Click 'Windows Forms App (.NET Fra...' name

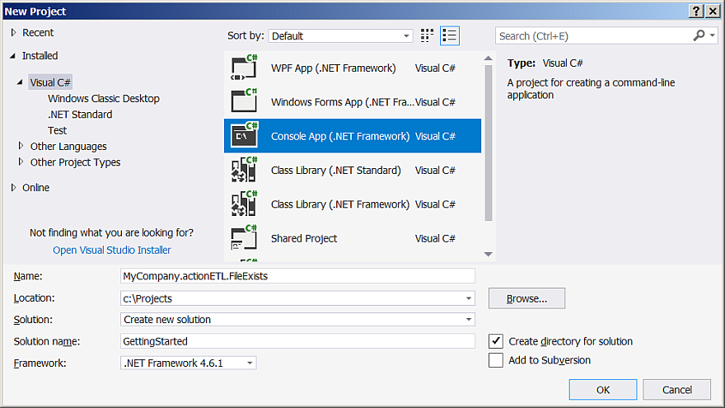(343, 101)
